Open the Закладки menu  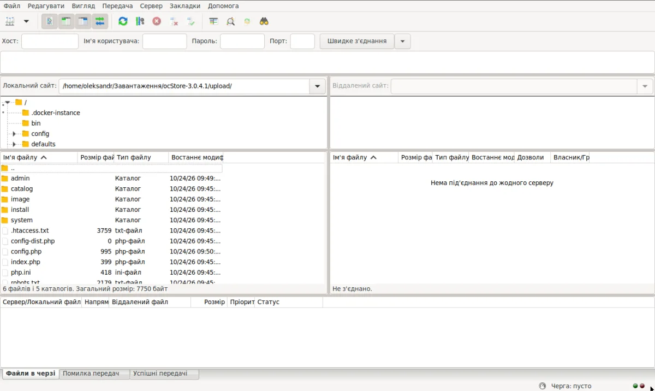point(185,5)
